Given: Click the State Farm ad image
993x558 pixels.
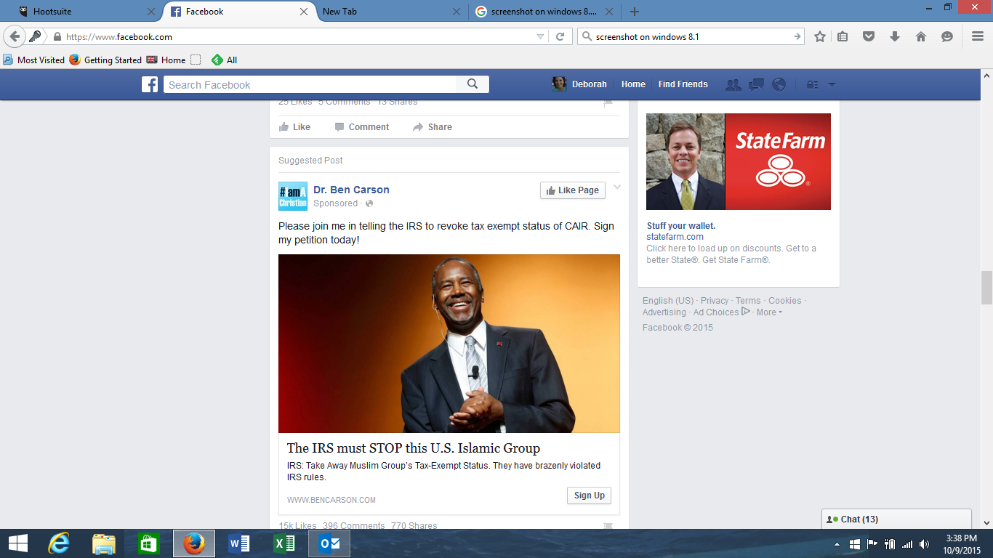Looking at the screenshot, I should pos(739,161).
